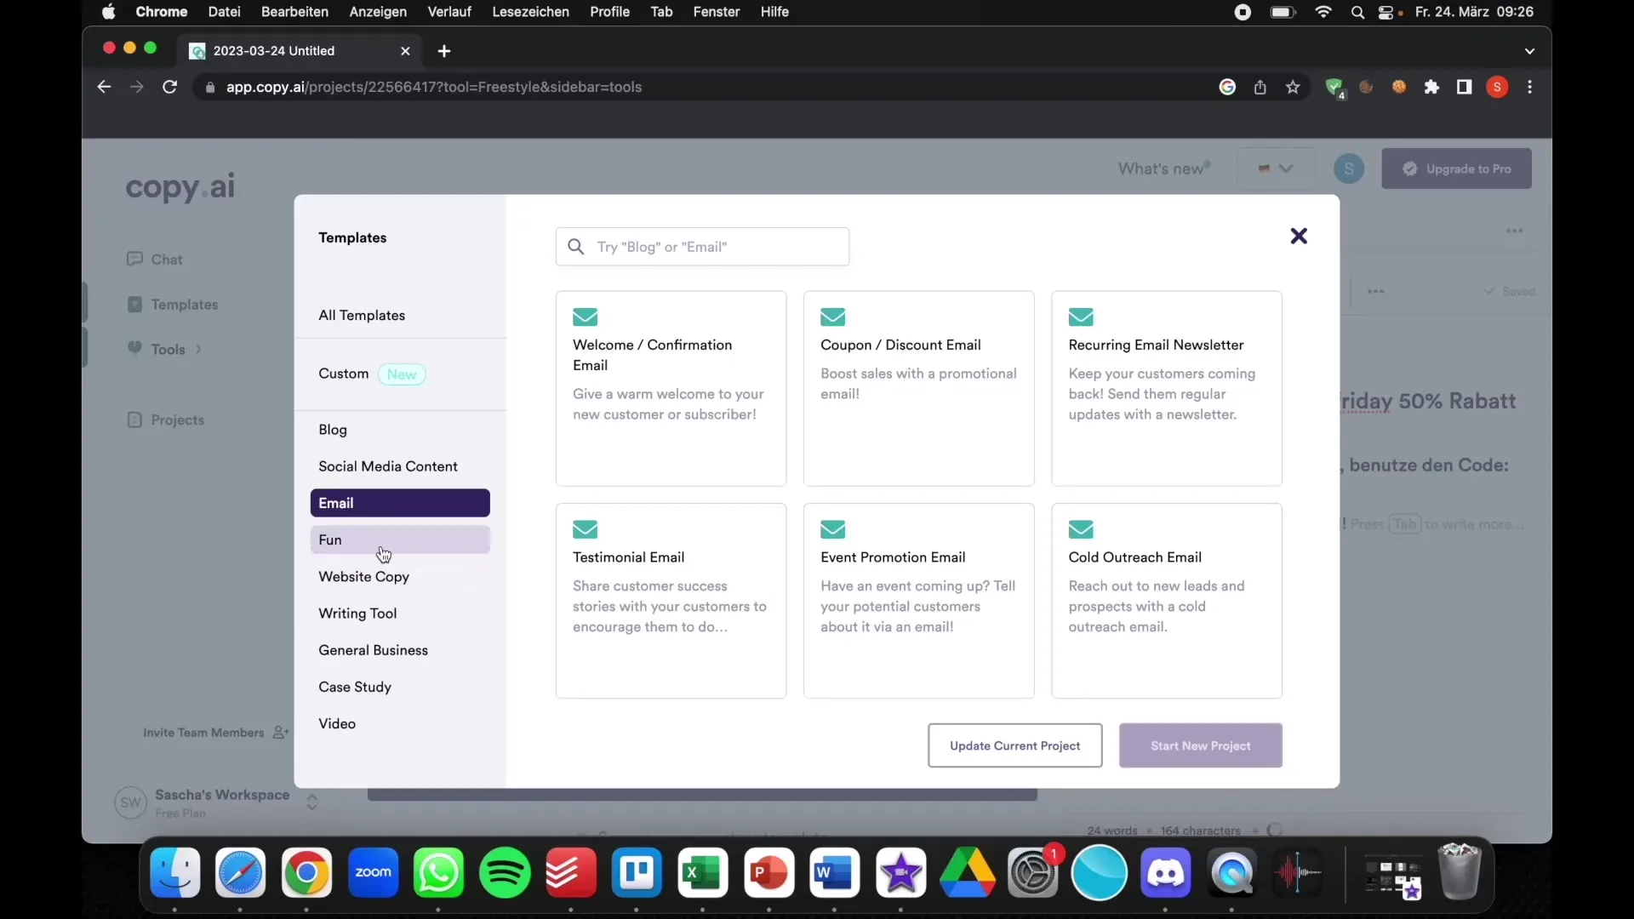Click Upgrade to Pro button
Screen dimensions: 1634x919
tap(1457, 168)
